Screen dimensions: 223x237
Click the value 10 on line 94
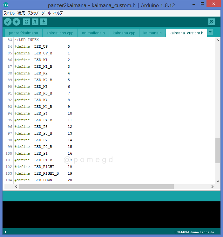(70, 113)
